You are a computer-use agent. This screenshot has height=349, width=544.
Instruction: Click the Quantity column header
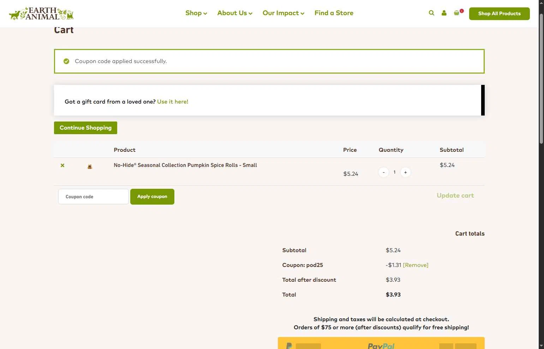[x=391, y=150]
